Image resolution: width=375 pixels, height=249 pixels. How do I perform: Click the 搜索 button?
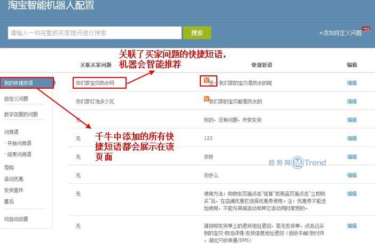click(197, 33)
